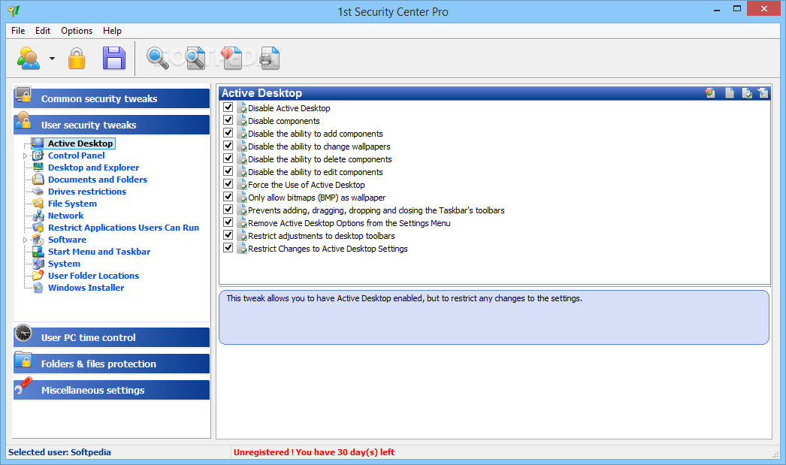Uncheck Disable Active Desktop checkbox

click(x=228, y=107)
